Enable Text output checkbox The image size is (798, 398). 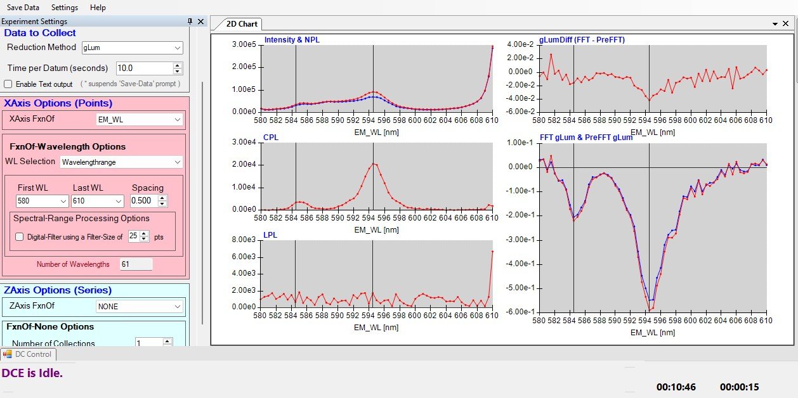8,84
